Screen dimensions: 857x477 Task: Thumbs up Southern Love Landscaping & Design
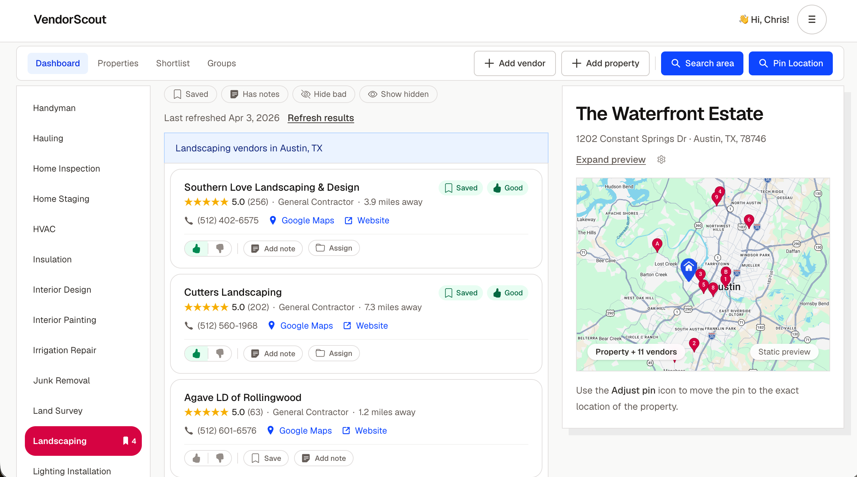pos(197,249)
